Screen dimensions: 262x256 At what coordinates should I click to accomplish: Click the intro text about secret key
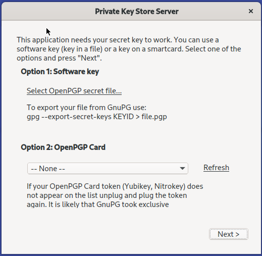(129, 49)
